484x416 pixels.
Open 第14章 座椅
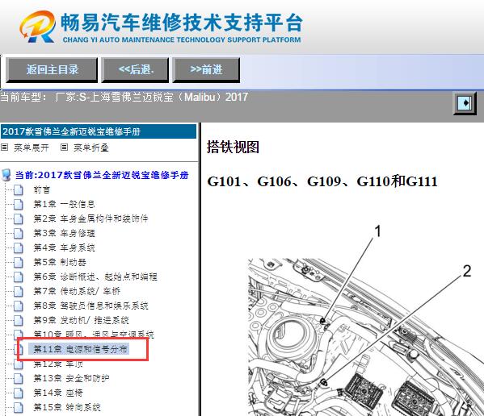[x=58, y=393]
